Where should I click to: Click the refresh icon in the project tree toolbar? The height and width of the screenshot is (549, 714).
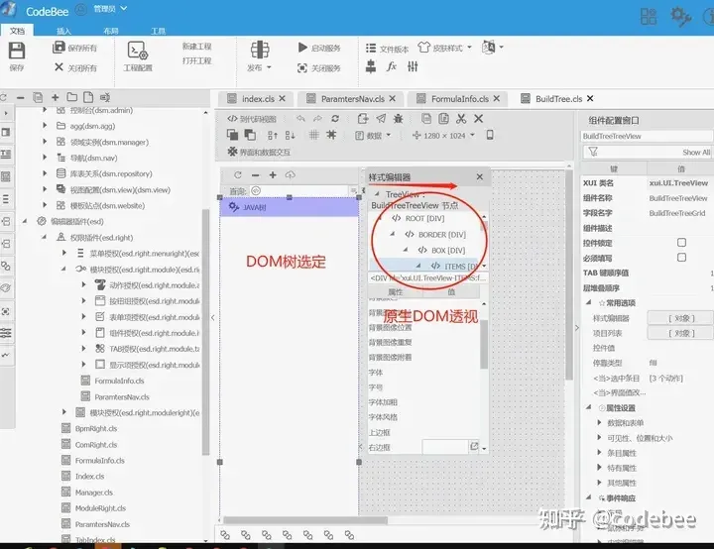pos(5,98)
